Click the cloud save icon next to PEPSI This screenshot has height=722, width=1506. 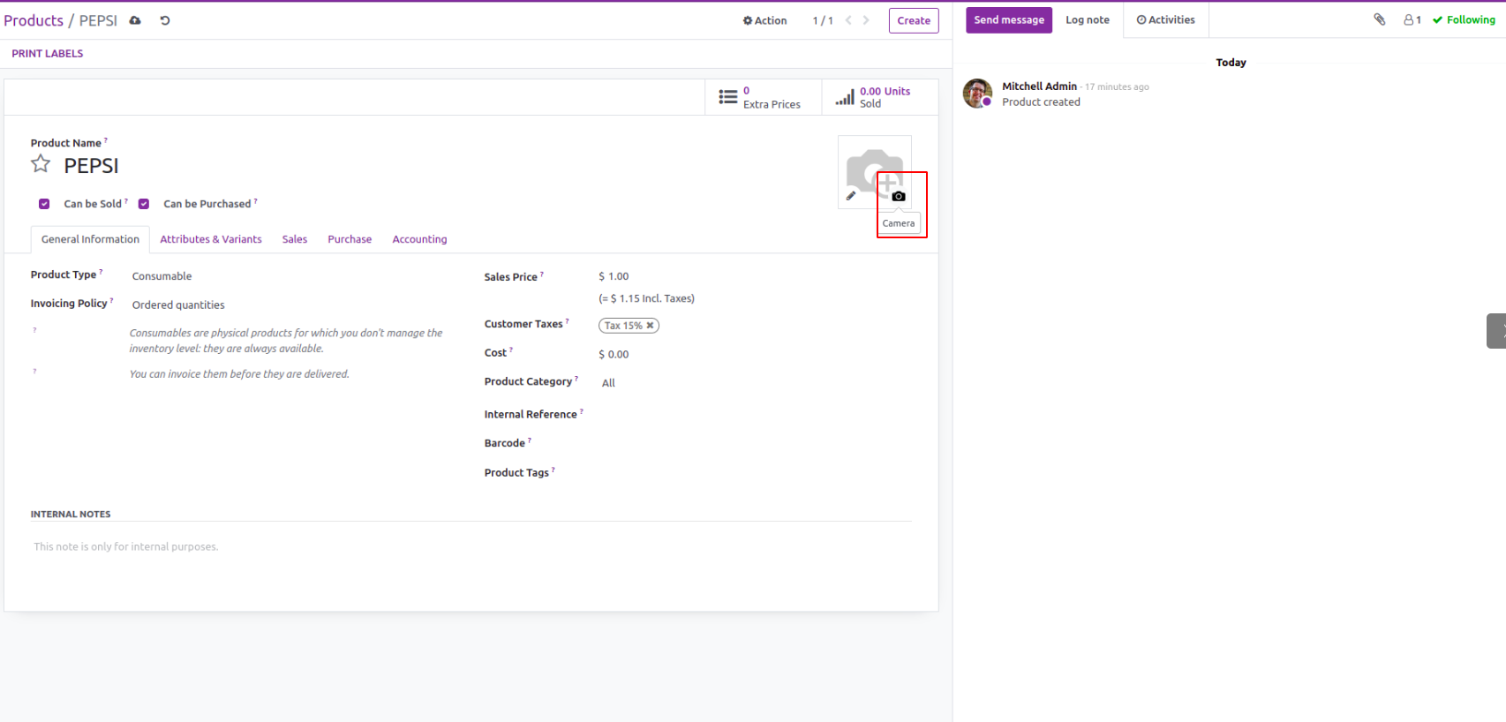tap(135, 20)
